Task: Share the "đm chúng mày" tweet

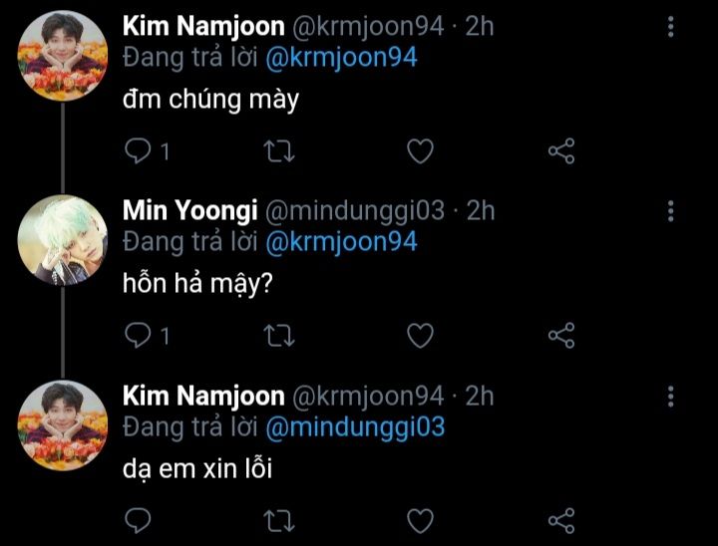Action: pyautogui.click(x=561, y=151)
